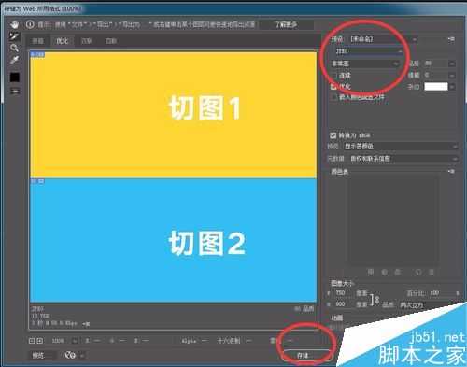
Task: Select the blue 切图2 slice
Action: click(x=174, y=240)
